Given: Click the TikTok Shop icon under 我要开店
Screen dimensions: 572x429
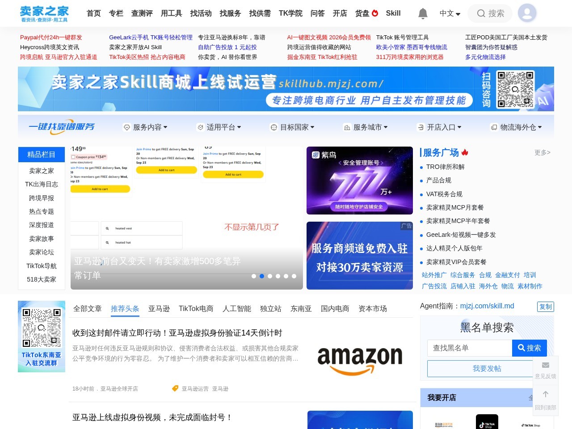Looking at the screenshot, I should pos(487,422).
